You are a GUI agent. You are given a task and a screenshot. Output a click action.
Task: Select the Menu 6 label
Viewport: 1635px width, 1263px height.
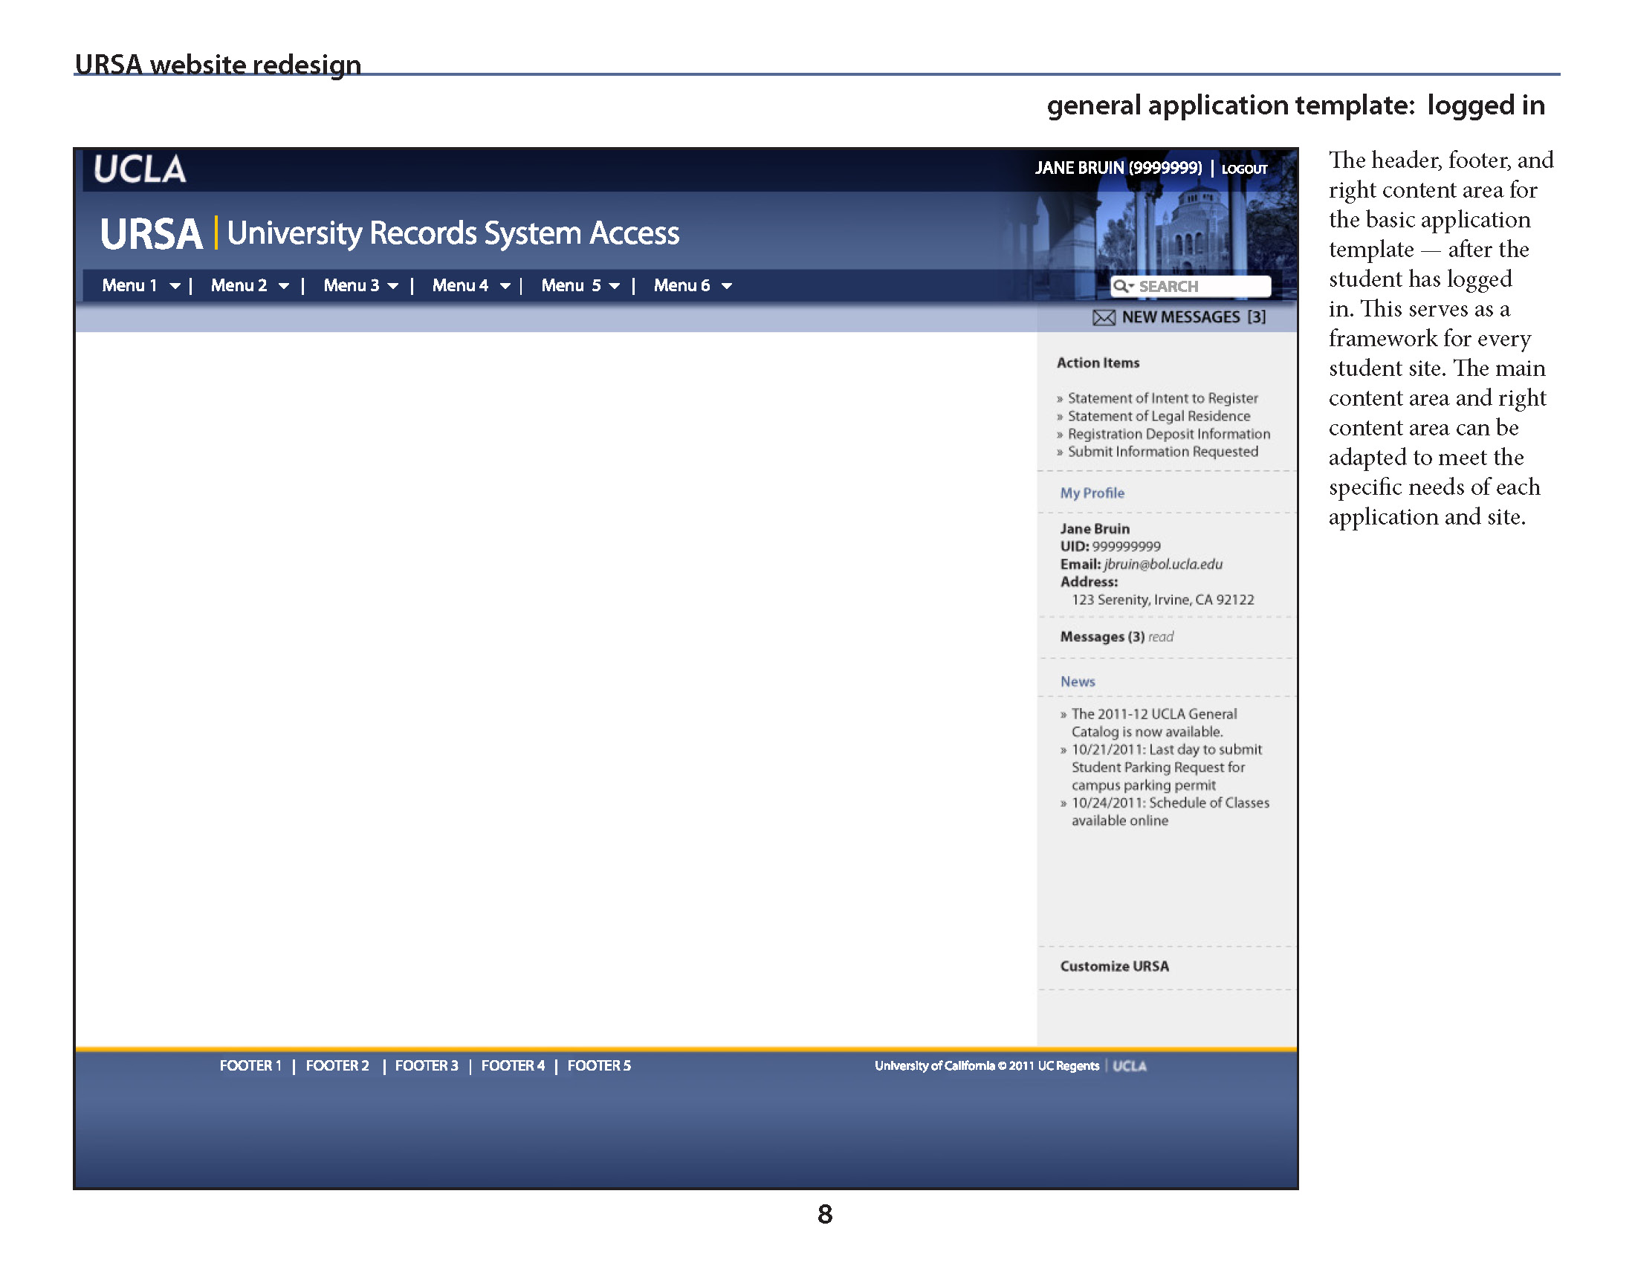[682, 285]
